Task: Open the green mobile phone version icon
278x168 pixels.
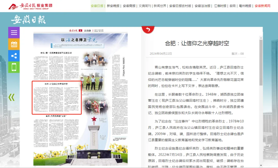Action: [x=14, y=67]
